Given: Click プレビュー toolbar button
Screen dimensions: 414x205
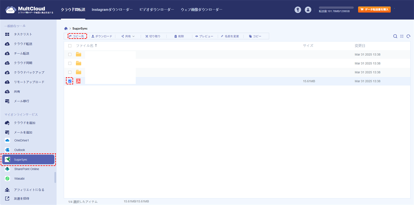Looking at the screenshot, I should [x=204, y=36].
